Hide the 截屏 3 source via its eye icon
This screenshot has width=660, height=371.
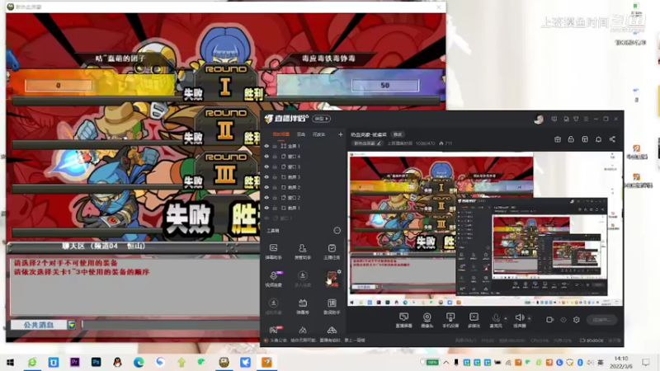[266, 177]
